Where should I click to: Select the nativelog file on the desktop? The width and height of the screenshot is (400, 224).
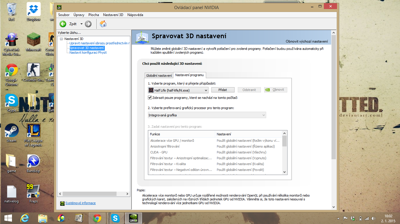coord(12,194)
